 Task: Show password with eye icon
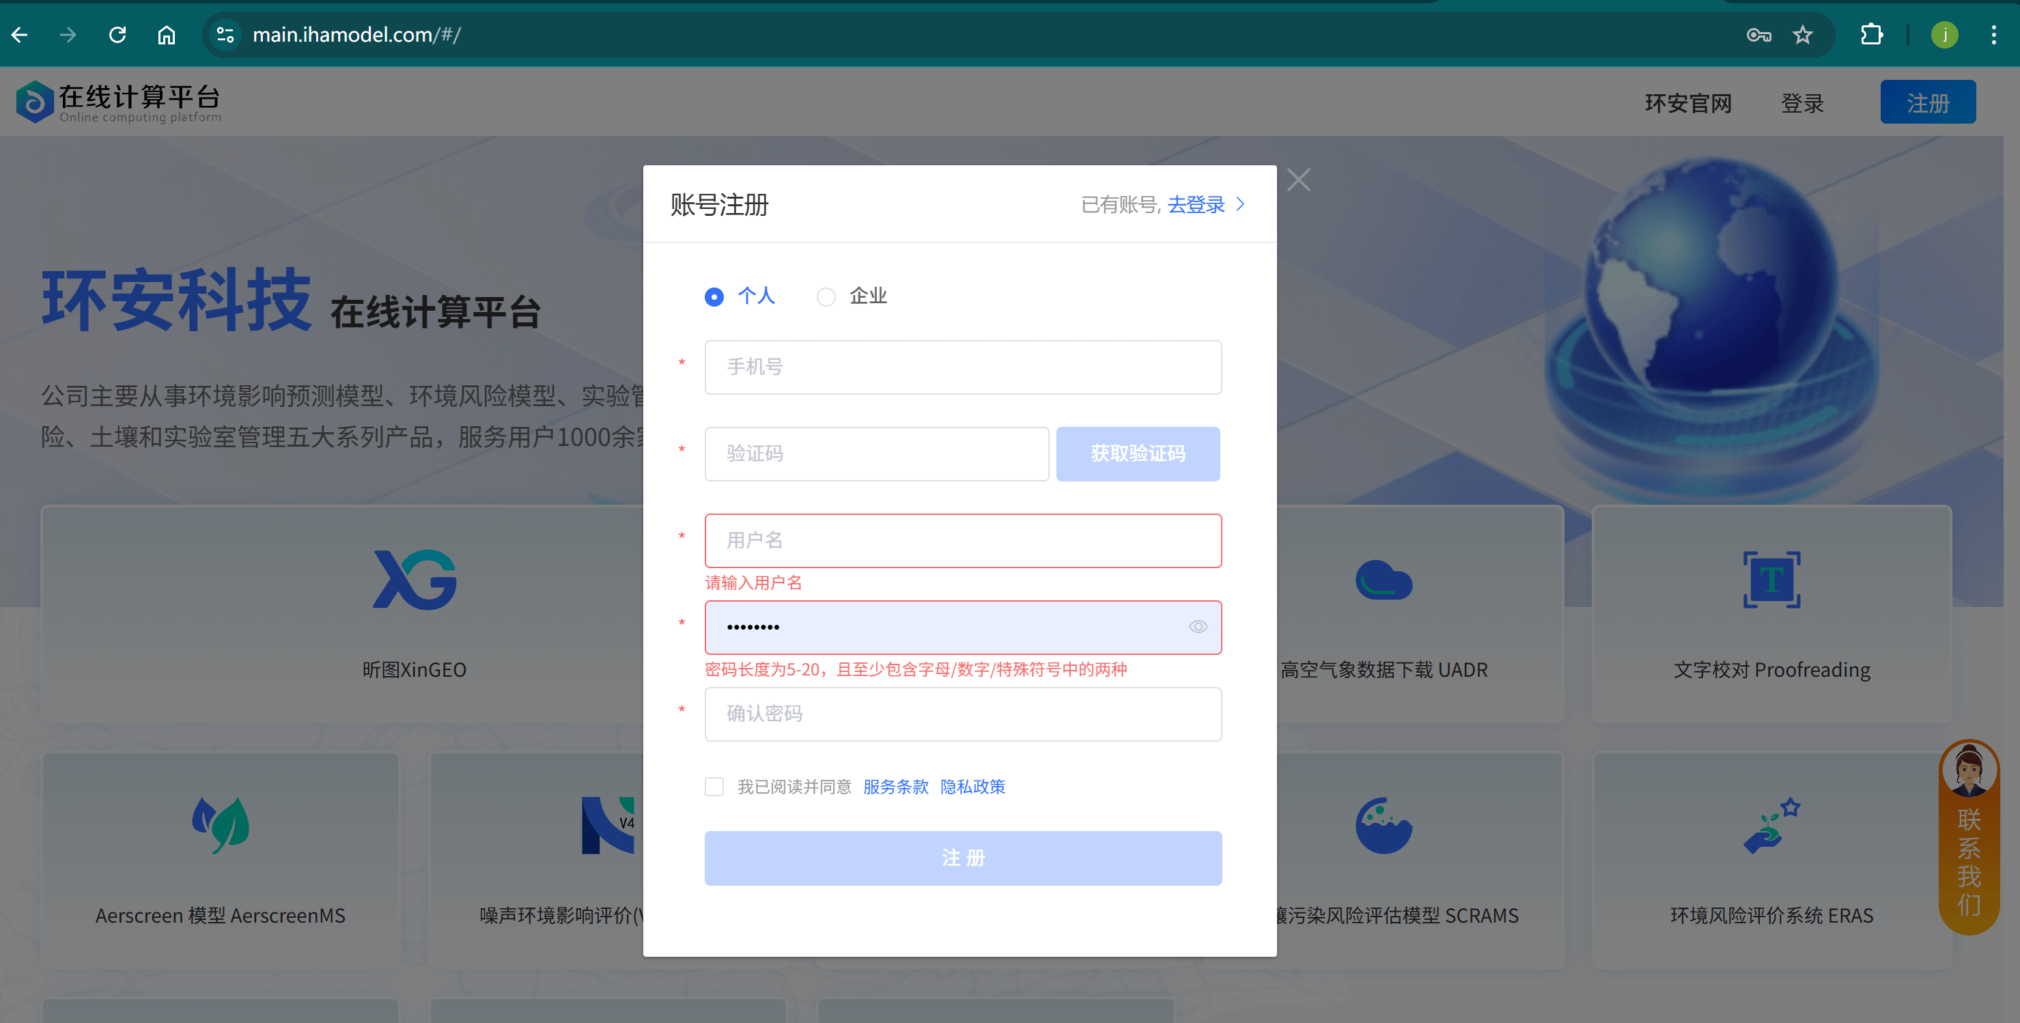pos(1197,627)
